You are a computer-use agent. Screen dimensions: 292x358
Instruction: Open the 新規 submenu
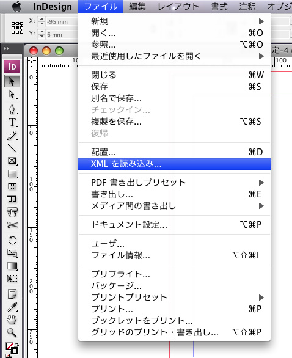coord(174,21)
